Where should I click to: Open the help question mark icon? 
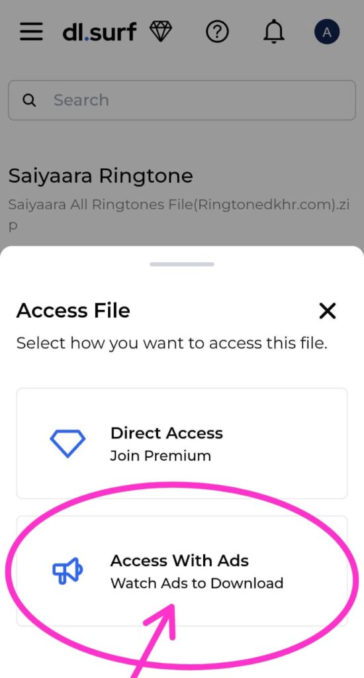[217, 32]
